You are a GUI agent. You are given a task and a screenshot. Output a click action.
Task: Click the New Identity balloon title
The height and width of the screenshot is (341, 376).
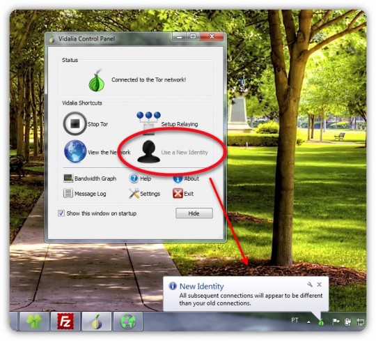tap(202, 286)
